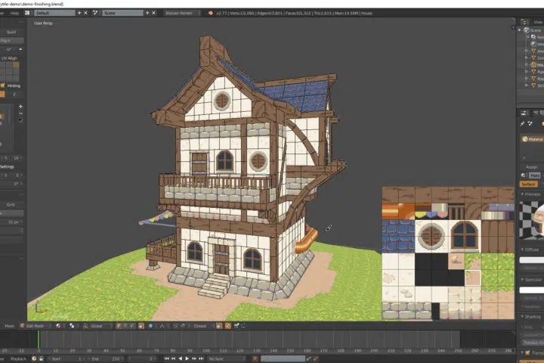Click the OpenGL render viewport icon

coord(236,326)
